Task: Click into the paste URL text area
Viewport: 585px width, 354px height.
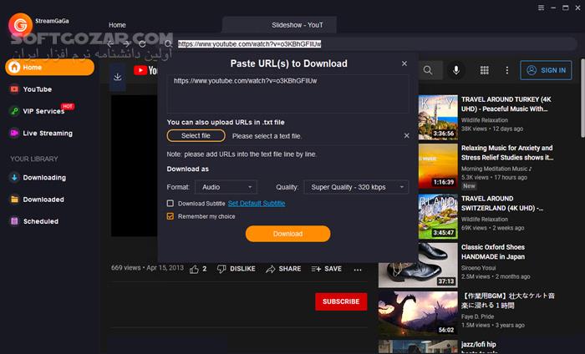Action: (287, 94)
